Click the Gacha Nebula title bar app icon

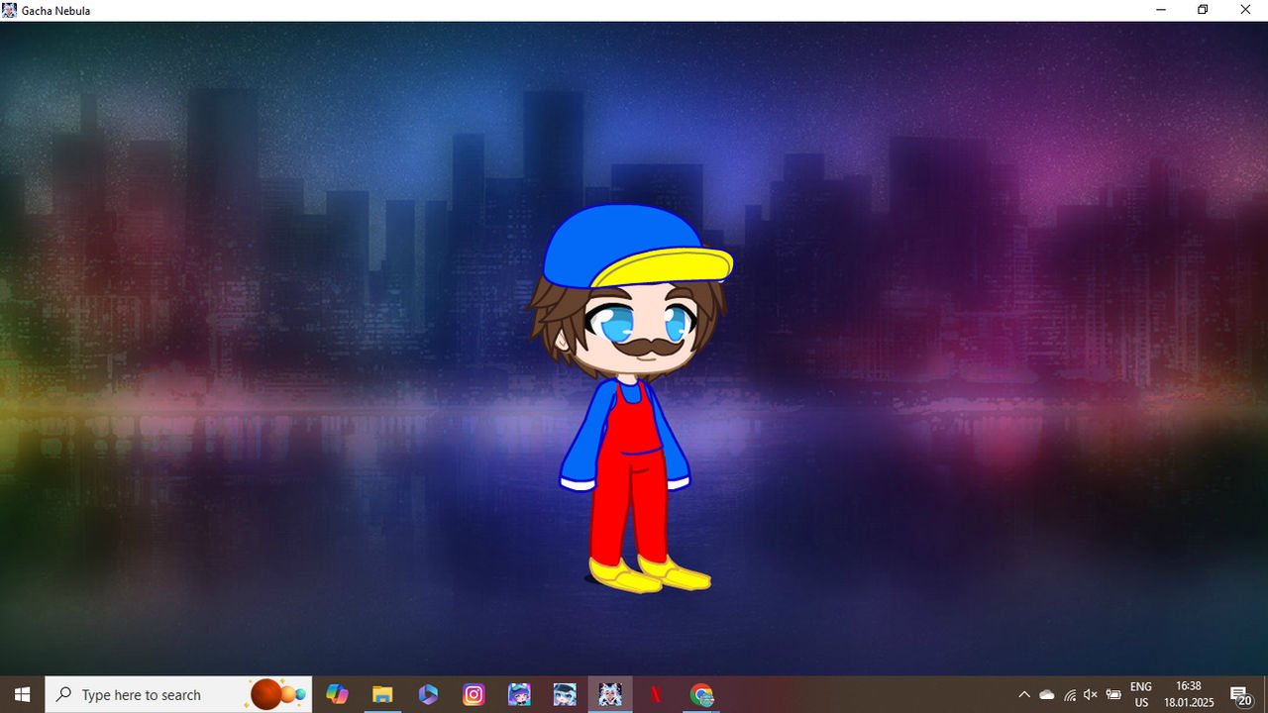pos(10,10)
